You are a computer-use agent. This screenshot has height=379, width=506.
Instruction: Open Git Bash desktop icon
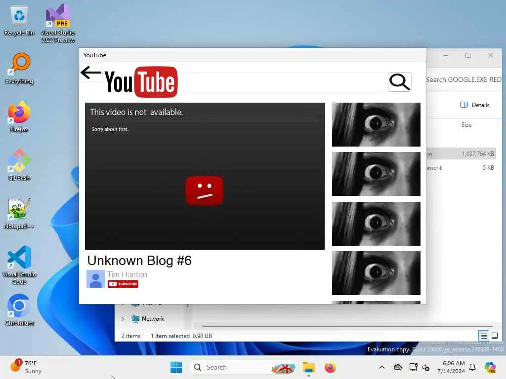(19, 165)
